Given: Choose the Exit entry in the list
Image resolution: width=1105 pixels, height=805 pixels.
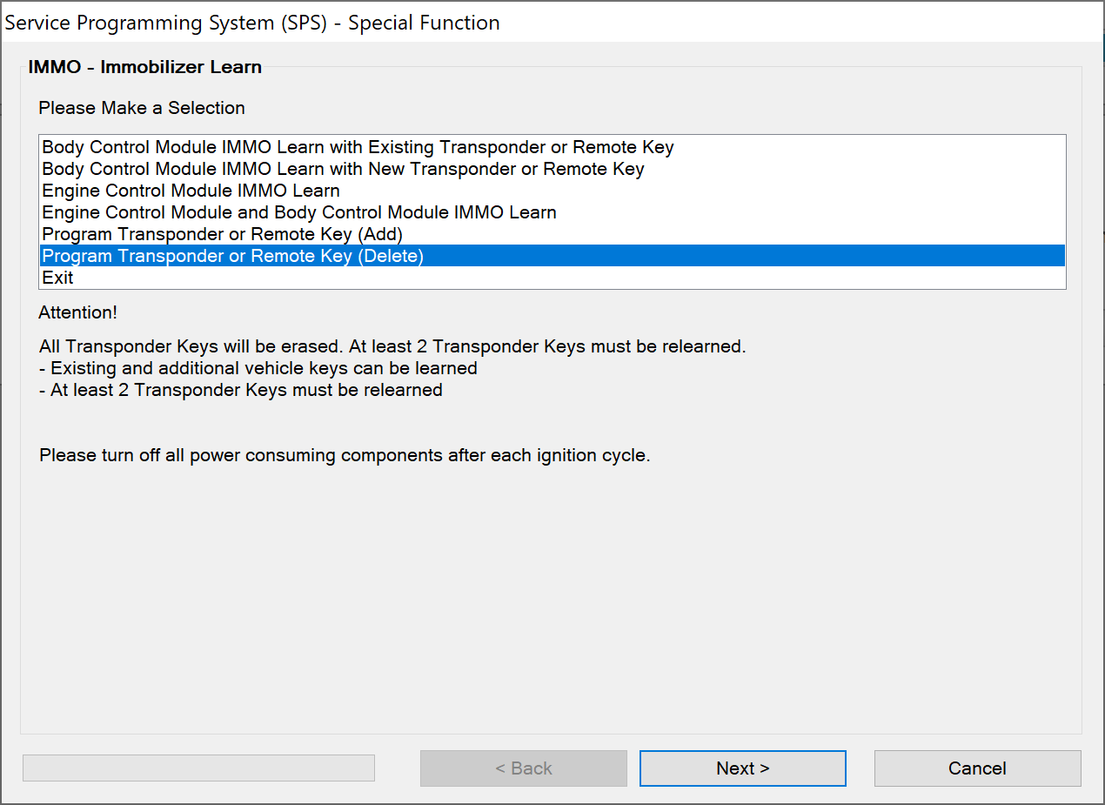Looking at the screenshot, I should [x=58, y=278].
